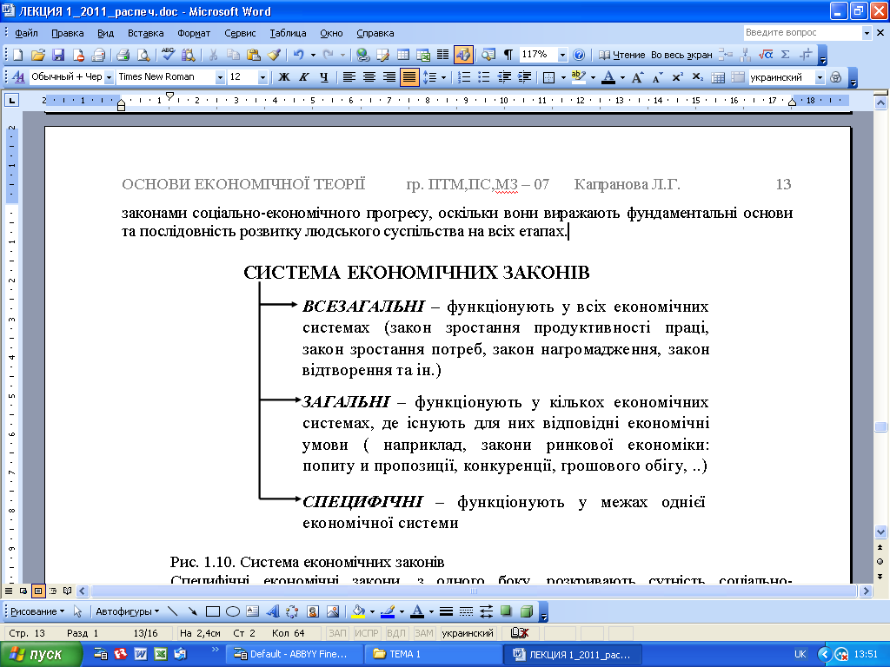Open Styles and Formatting pane

click(x=18, y=77)
